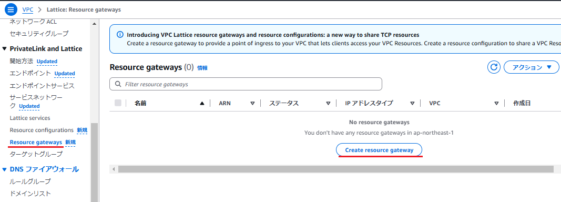This screenshot has width=561, height=202.
Task: Toggle the select-all checkbox in table header
Action: pyautogui.click(x=118, y=103)
